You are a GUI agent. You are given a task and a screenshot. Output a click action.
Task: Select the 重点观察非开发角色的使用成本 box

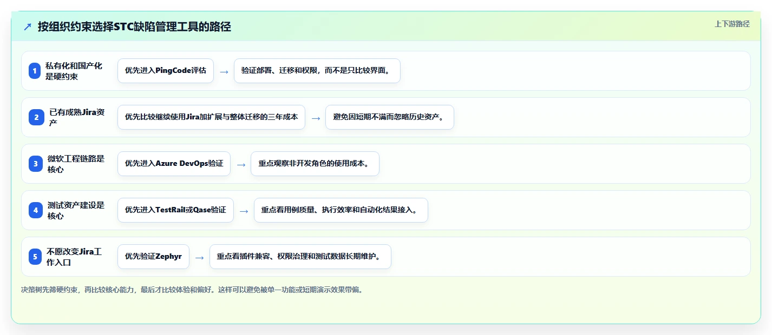tap(315, 164)
